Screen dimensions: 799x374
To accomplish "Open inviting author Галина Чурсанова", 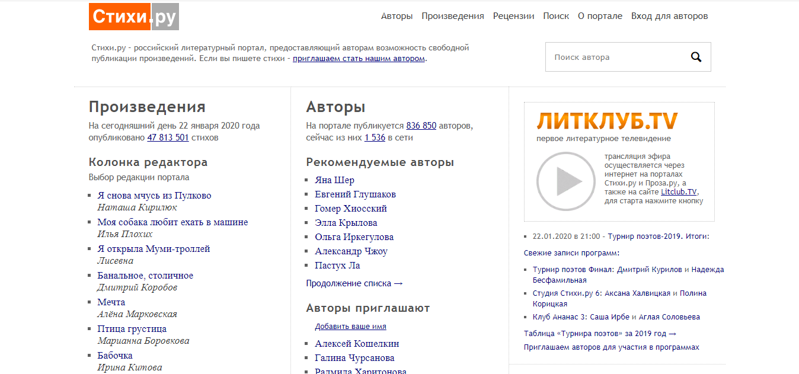I will coord(354,358).
